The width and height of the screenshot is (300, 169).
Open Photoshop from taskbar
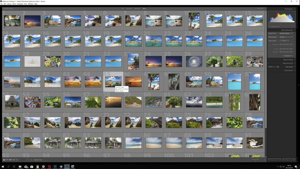55,167
